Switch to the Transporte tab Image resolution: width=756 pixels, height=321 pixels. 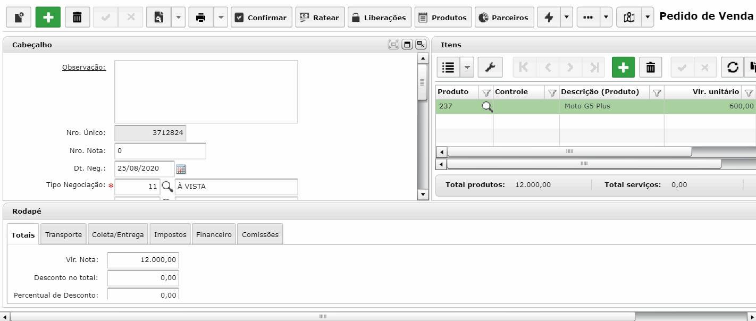click(x=63, y=234)
